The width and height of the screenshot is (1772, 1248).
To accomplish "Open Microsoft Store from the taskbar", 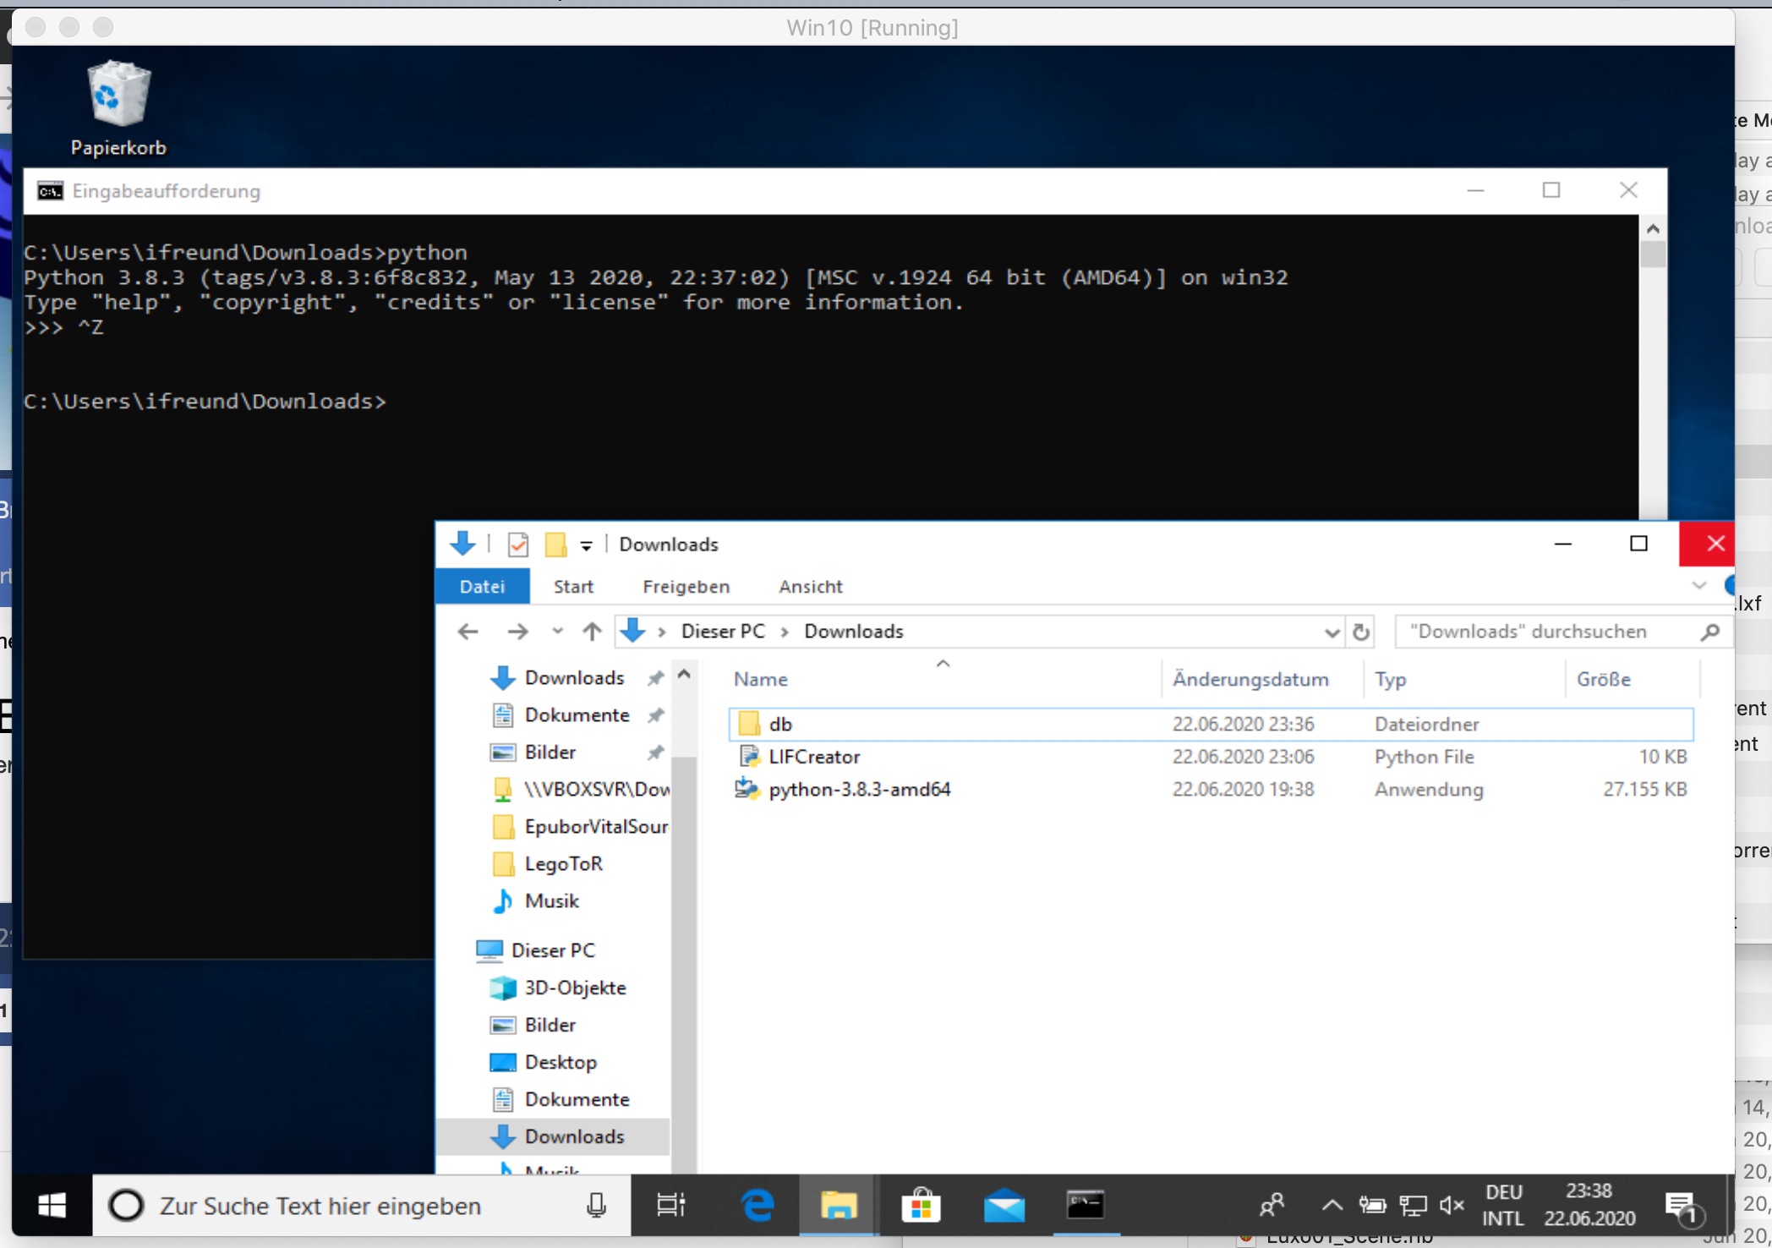I will click(x=921, y=1205).
